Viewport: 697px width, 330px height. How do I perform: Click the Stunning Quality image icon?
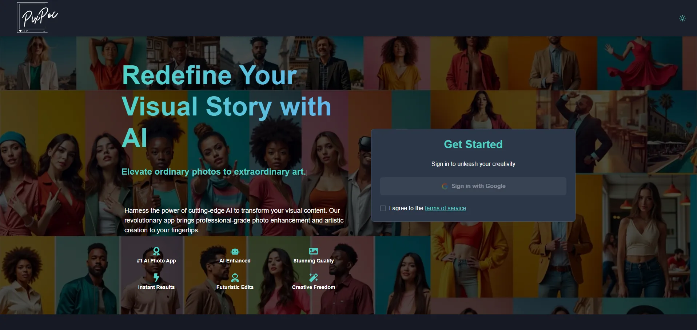point(314,251)
